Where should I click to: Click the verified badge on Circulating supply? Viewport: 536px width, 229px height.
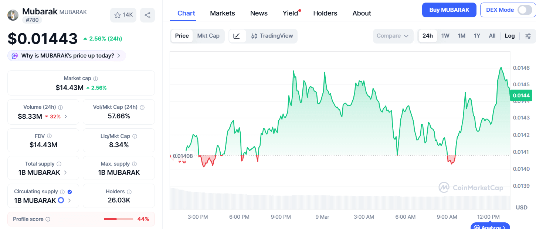click(69, 191)
